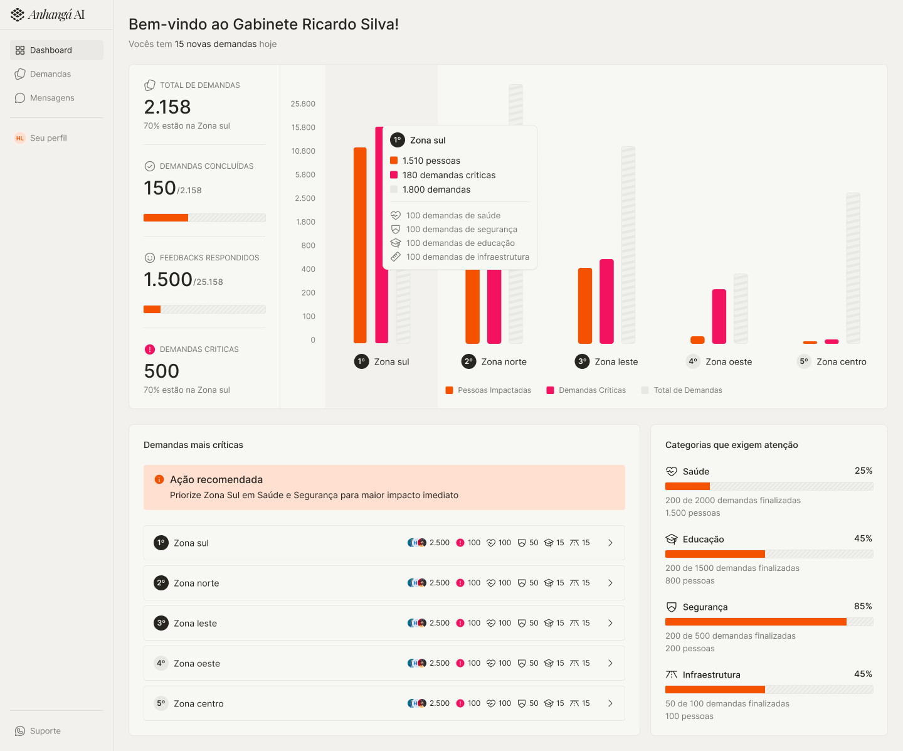Click "15 novas demandas" text in header
The height and width of the screenshot is (751, 903).
coord(216,44)
